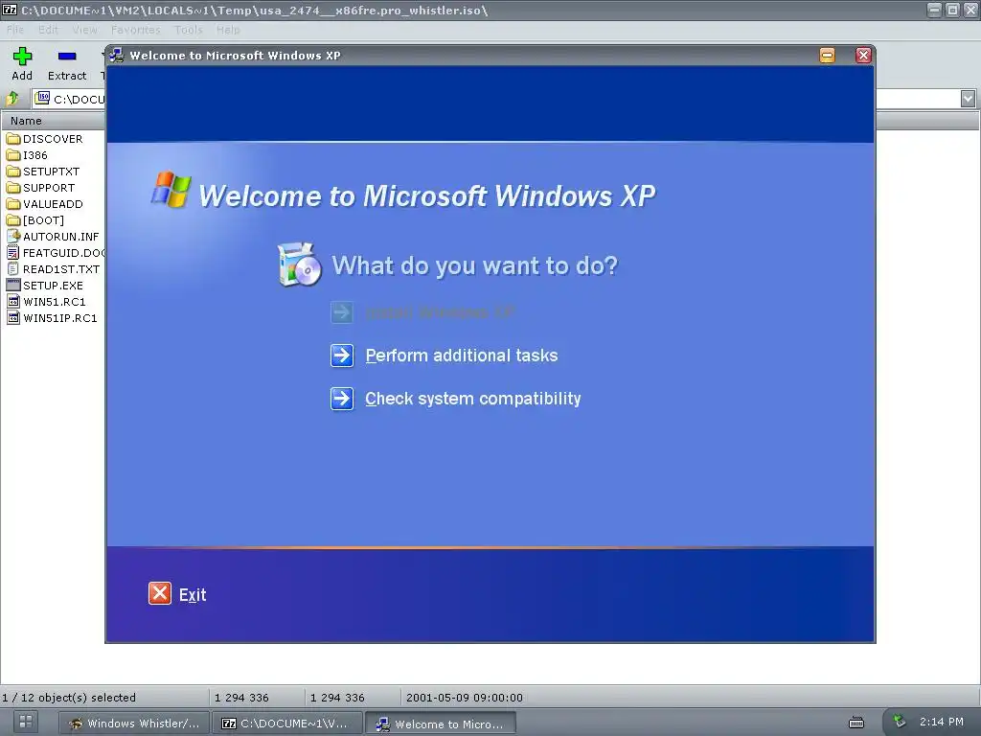The image size is (981, 736).
Task: Switch to Windows Whistler taskbar button
Action: coord(134,724)
